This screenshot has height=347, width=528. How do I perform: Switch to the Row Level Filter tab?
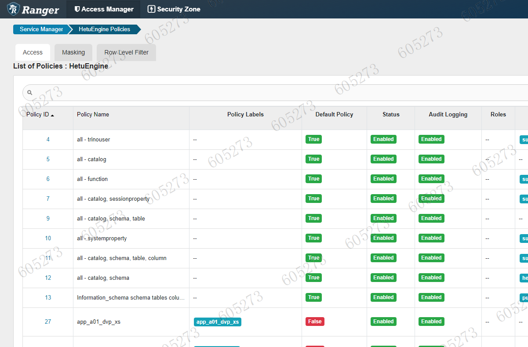pyautogui.click(x=126, y=52)
